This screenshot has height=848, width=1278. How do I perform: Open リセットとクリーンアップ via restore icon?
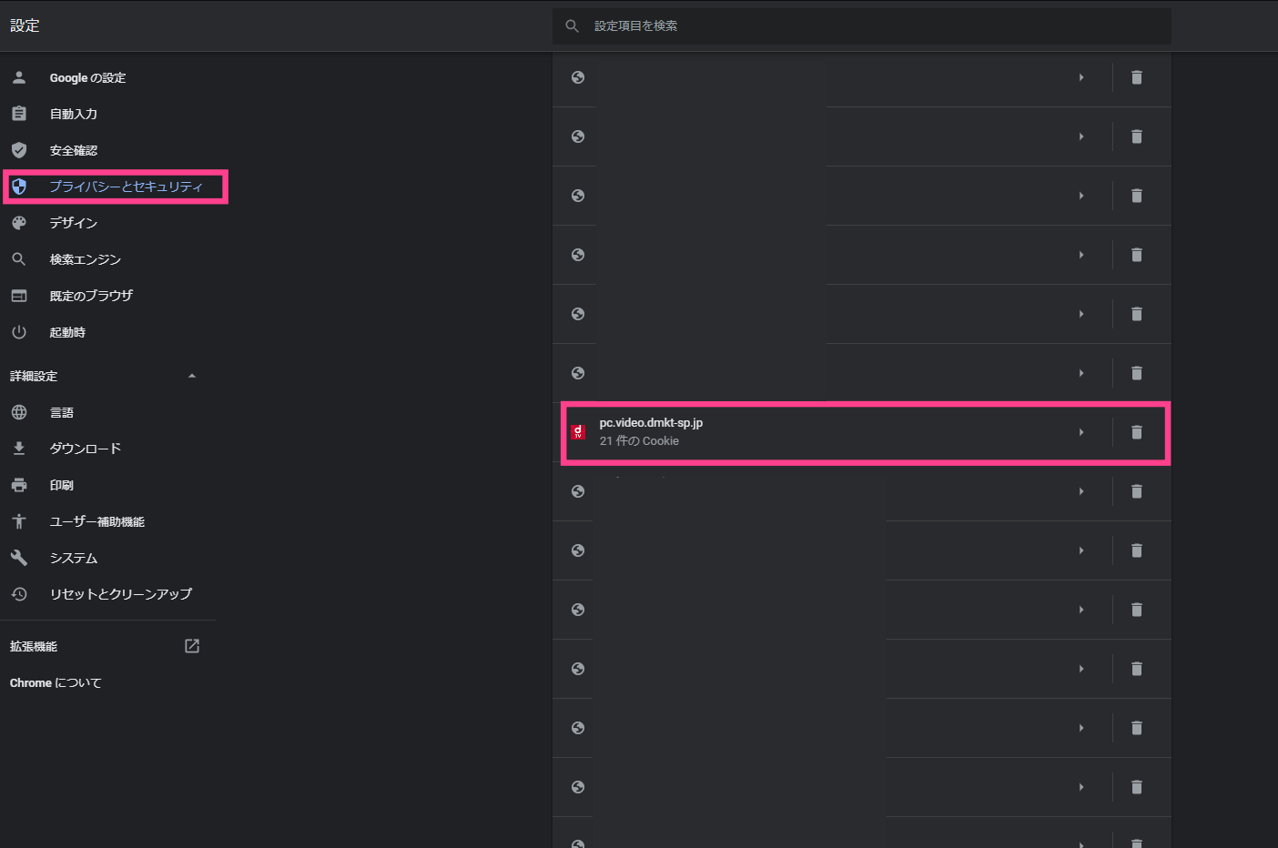[x=19, y=594]
